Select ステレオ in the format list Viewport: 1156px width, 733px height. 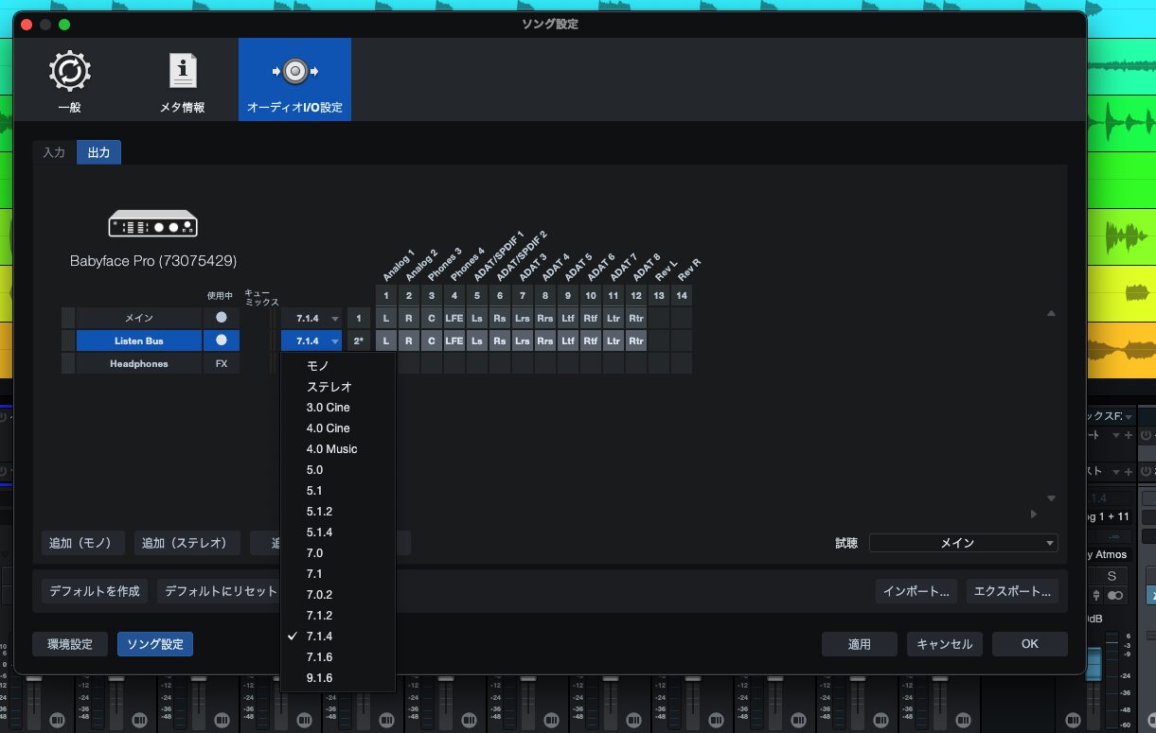coord(329,387)
